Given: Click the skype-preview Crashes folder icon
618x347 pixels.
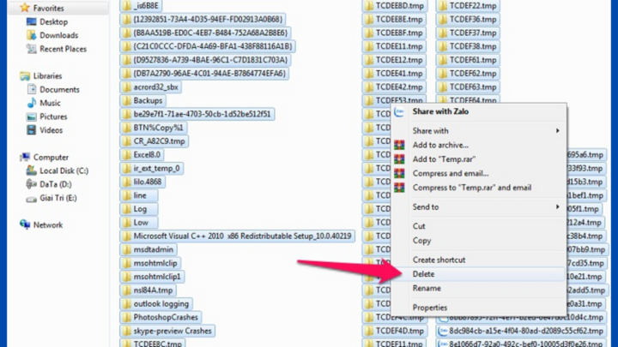Looking at the screenshot, I should [126, 332].
